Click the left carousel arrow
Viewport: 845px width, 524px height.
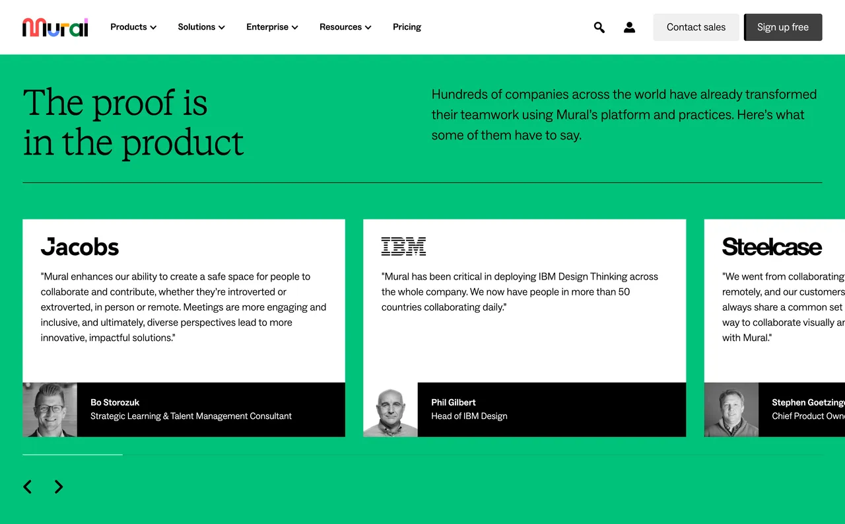[x=27, y=486]
